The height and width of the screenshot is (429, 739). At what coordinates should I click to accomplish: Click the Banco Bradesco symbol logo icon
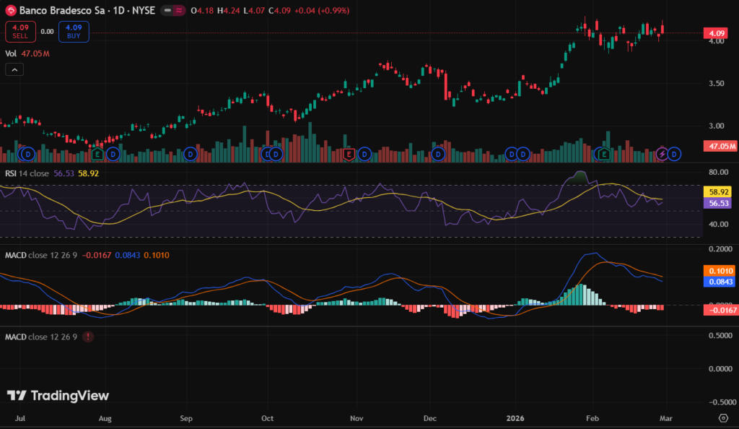coord(11,12)
